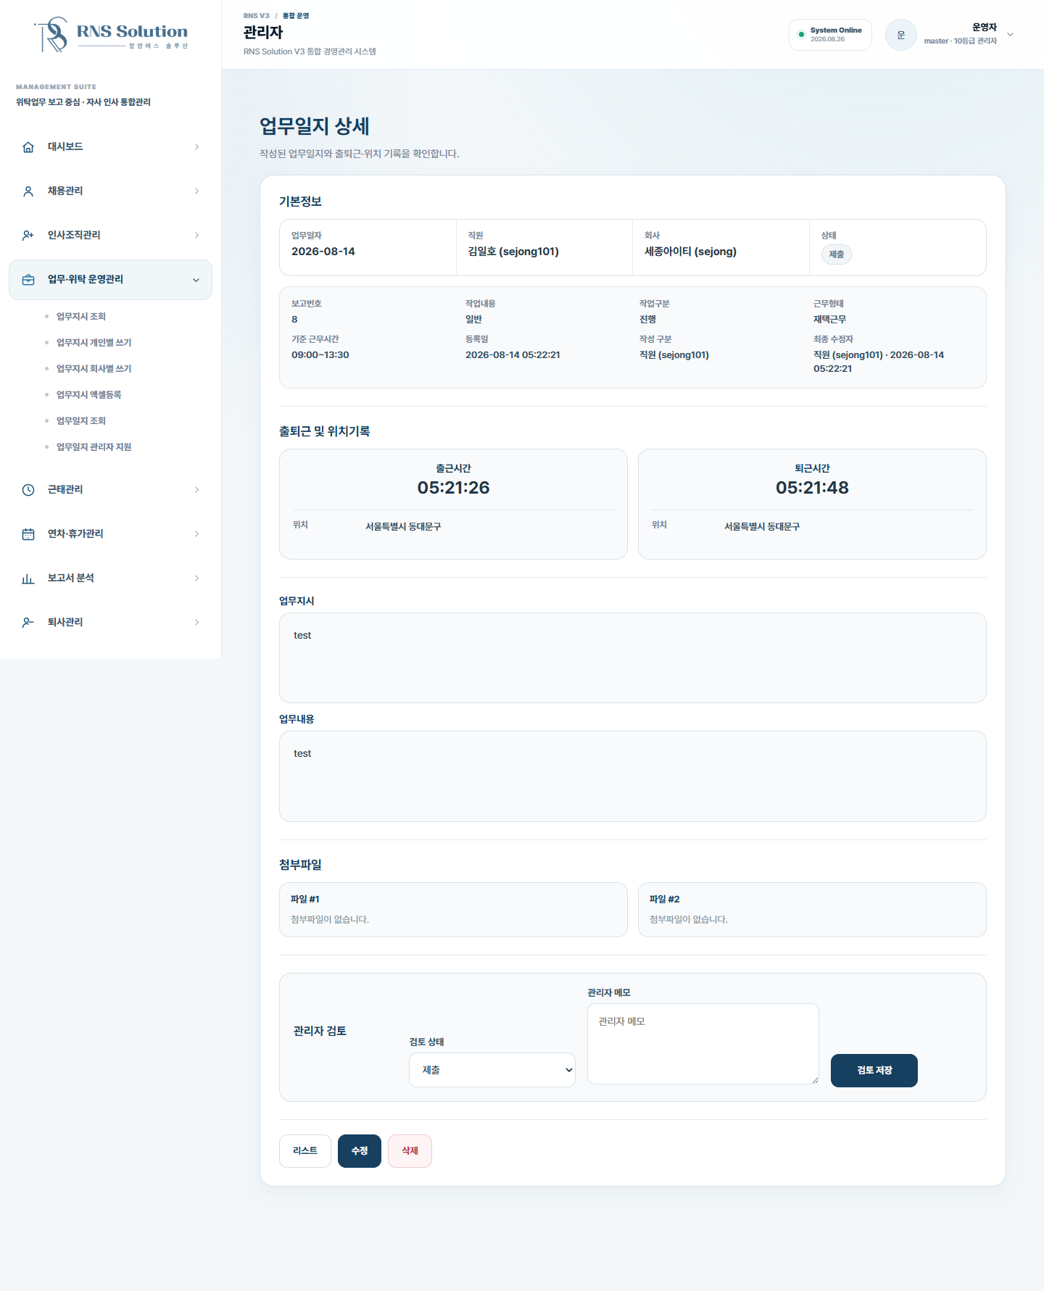The image size is (1044, 1291).
Task: Click the 삭제 delete button
Action: tap(410, 1151)
